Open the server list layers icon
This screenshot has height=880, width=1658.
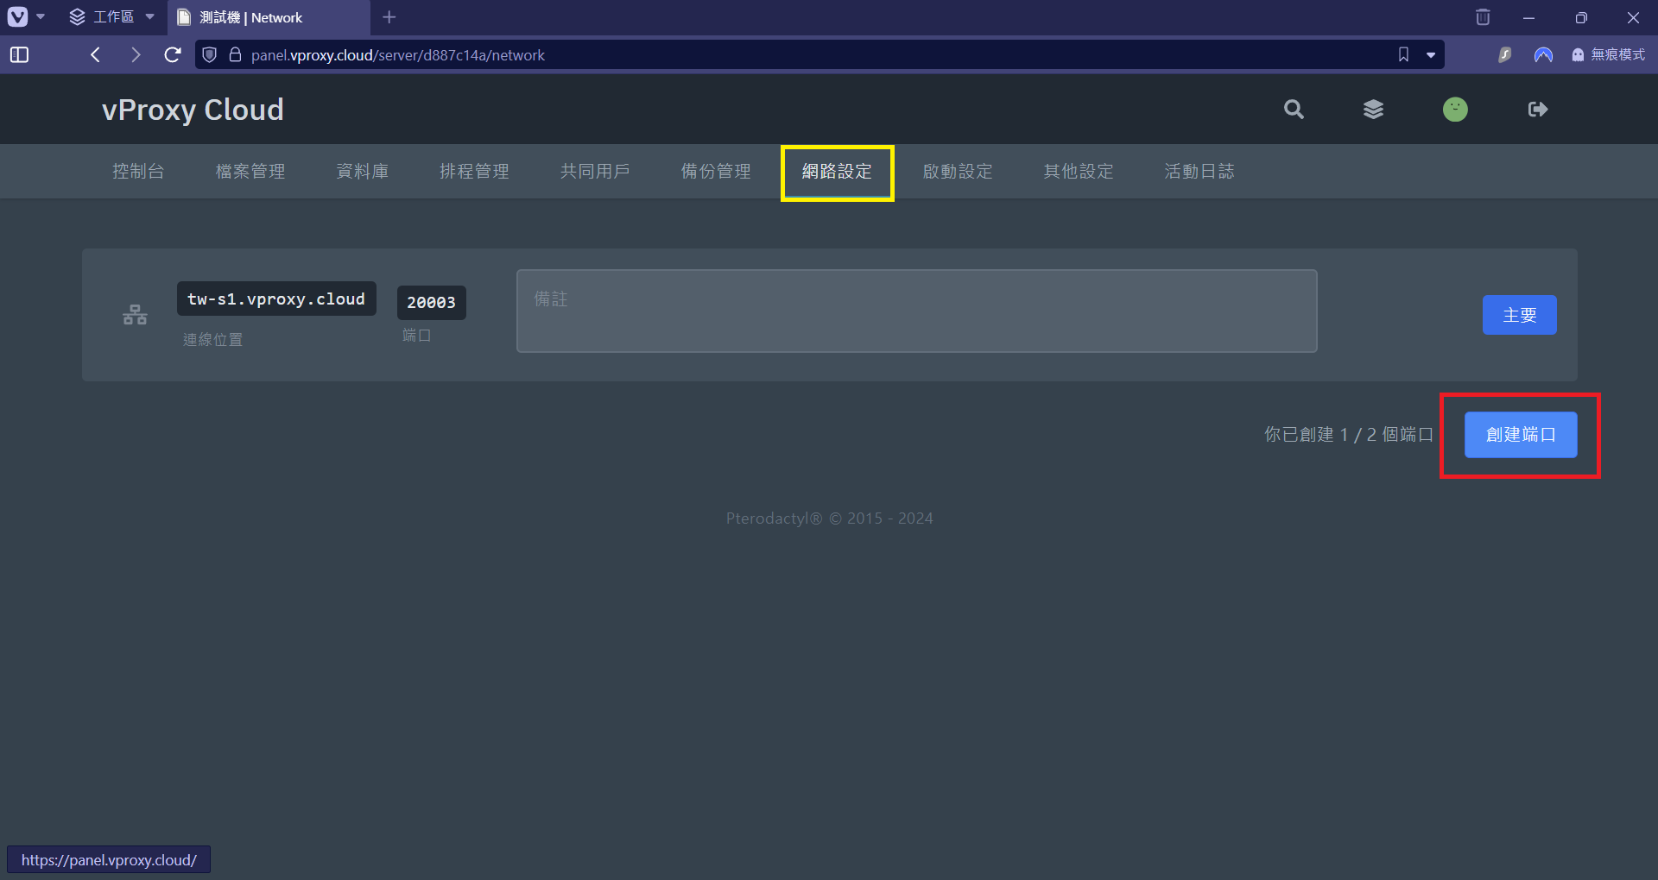click(x=1373, y=110)
